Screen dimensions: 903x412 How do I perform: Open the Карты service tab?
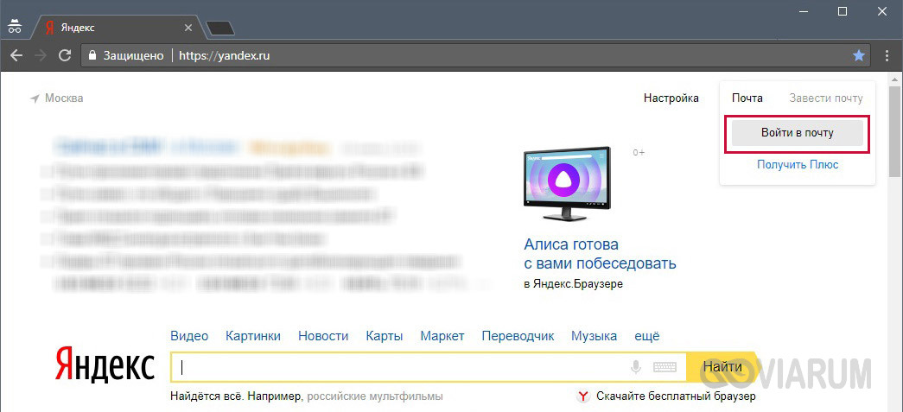385,336
